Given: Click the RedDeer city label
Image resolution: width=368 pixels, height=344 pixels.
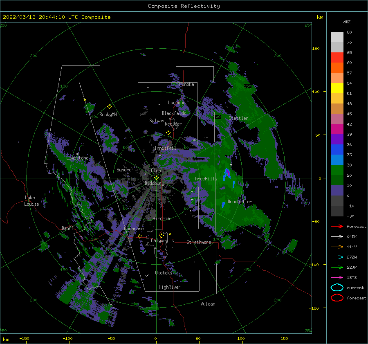Looking at the screenshot, I should point(173,124).
